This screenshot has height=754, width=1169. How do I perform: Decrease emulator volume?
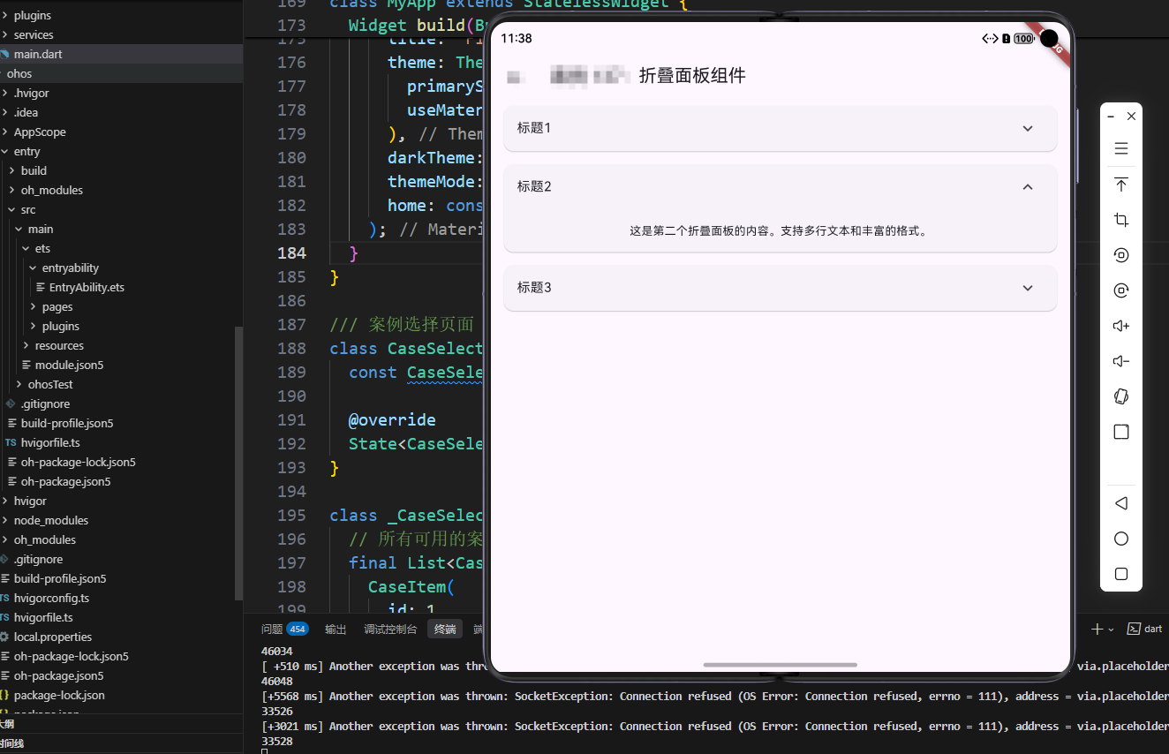point(1121,361)
